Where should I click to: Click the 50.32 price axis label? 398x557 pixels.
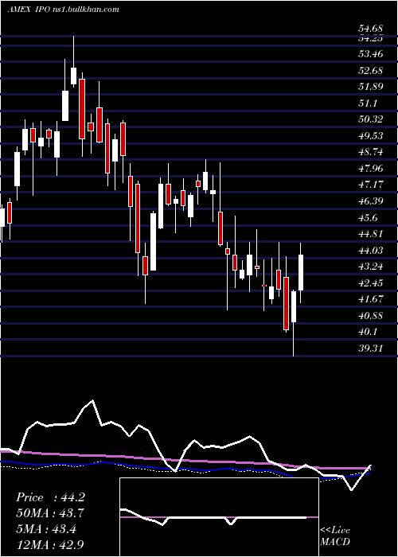click(x=371, y=119)
